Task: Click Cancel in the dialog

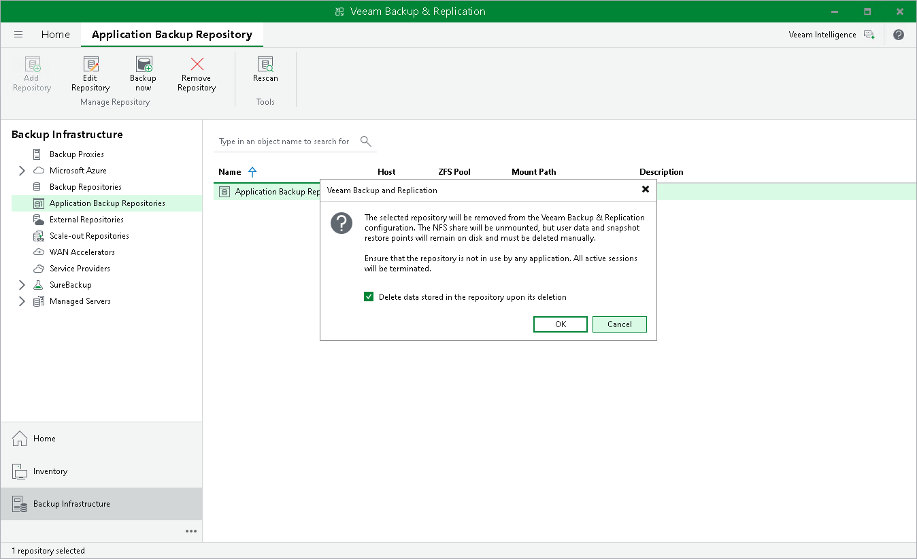Action: click(620, 324)
